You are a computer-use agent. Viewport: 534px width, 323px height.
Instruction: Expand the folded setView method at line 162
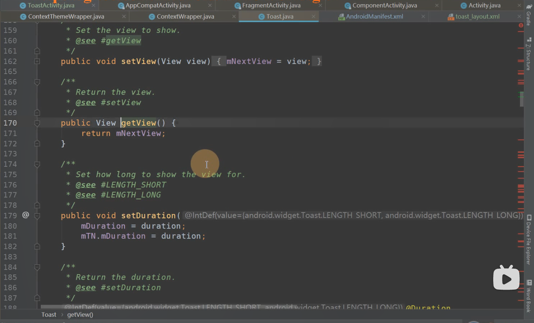(x=37, y=61)
